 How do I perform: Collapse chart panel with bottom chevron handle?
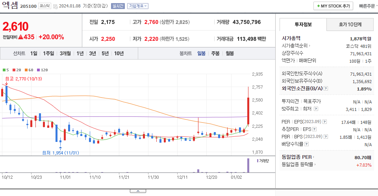pos(138,191)
